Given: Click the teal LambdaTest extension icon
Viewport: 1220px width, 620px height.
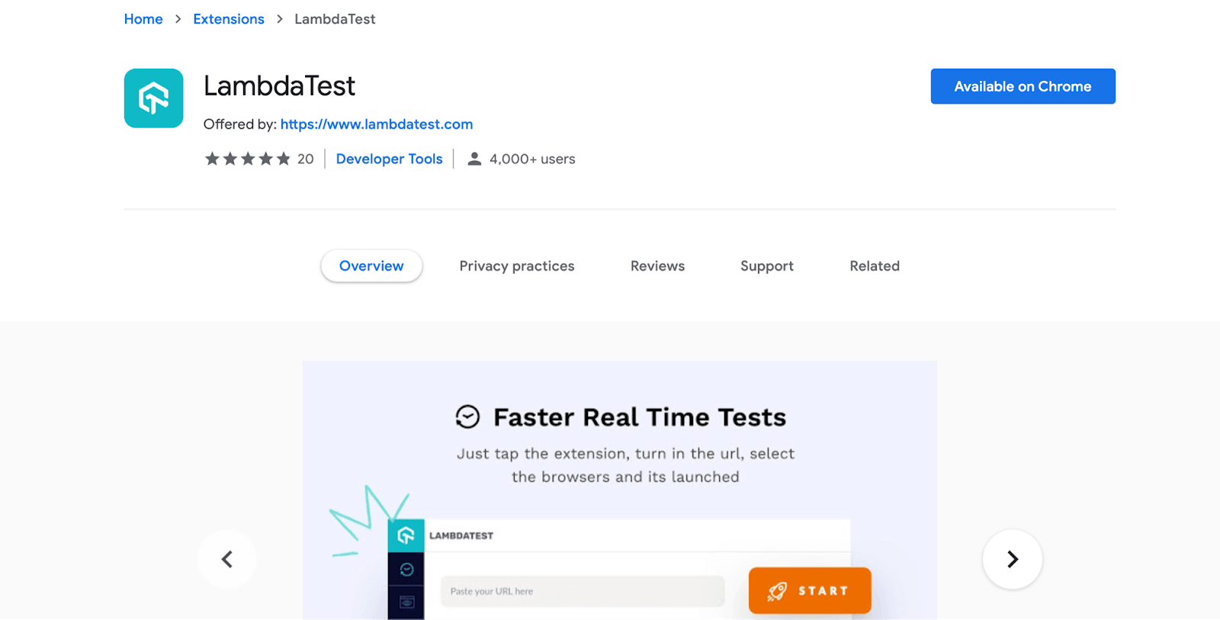Looking at the screenshot, I should point(153,98).
